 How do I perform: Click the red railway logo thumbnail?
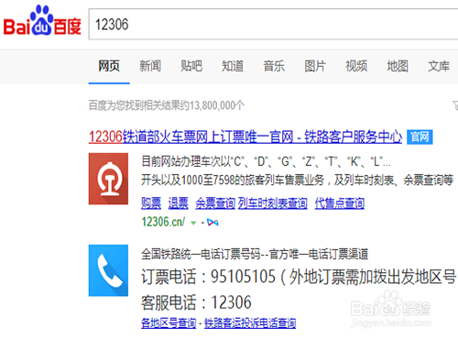pyautogui.click(x=108, y=179)
